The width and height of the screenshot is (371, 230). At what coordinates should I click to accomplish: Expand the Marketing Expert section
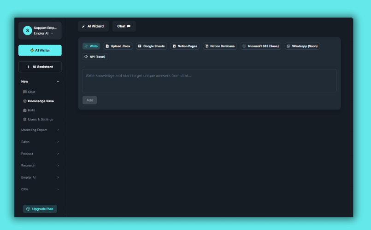(x=40, y=130)
